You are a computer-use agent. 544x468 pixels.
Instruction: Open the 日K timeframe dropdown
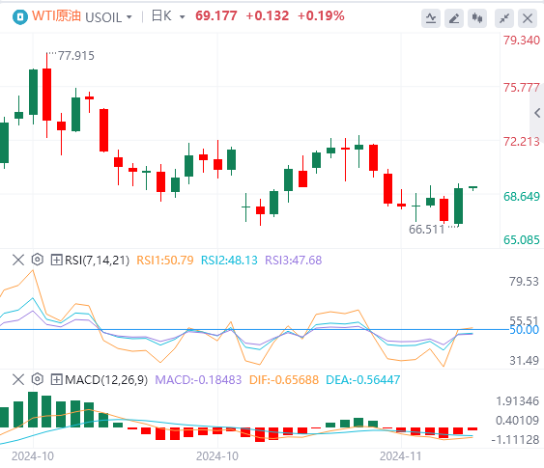[x=183, y=17]
